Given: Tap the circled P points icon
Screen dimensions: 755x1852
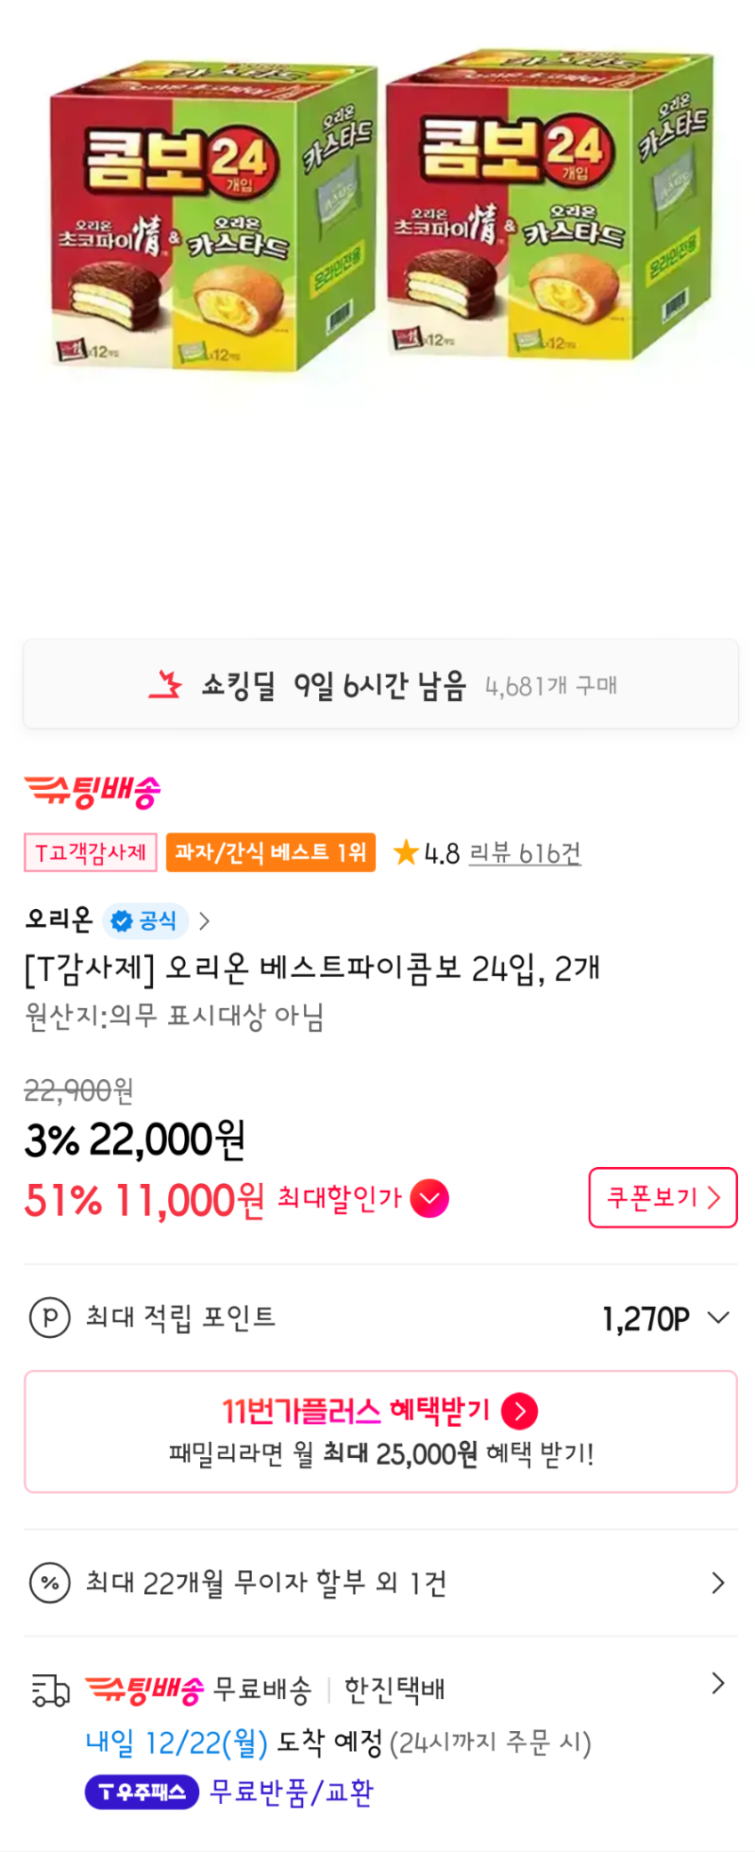Looking at the screenshot, I should pos(50,1317).
